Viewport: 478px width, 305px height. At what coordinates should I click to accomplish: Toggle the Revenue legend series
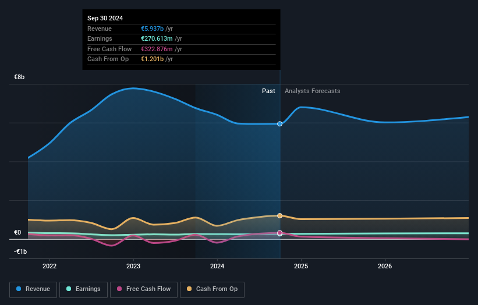pyautogui.click(x=33, y=289)
